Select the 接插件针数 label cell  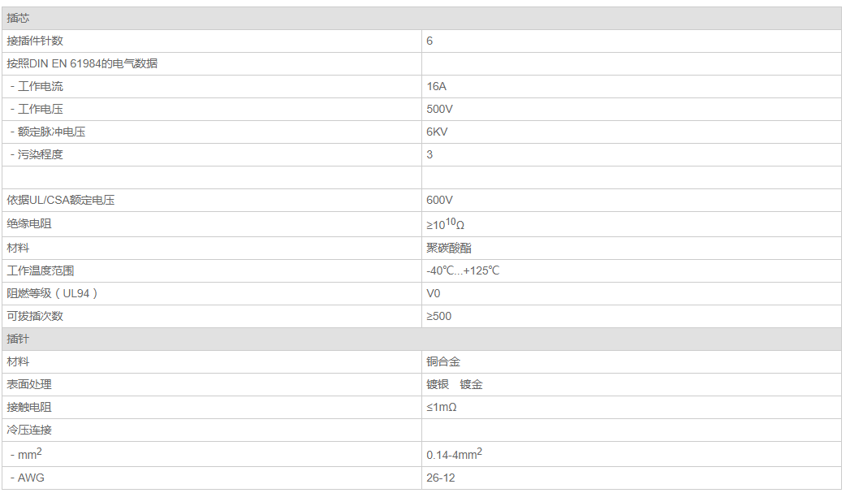pos(35,41)
